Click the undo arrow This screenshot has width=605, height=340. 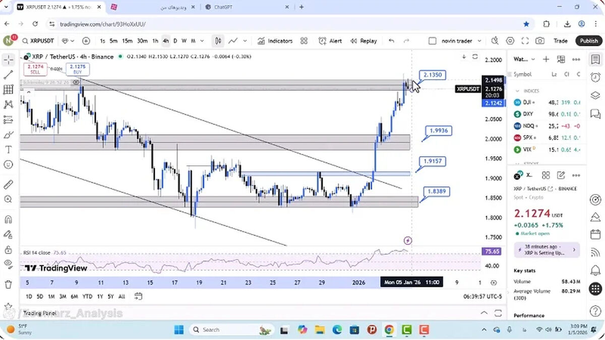(391, 41)
